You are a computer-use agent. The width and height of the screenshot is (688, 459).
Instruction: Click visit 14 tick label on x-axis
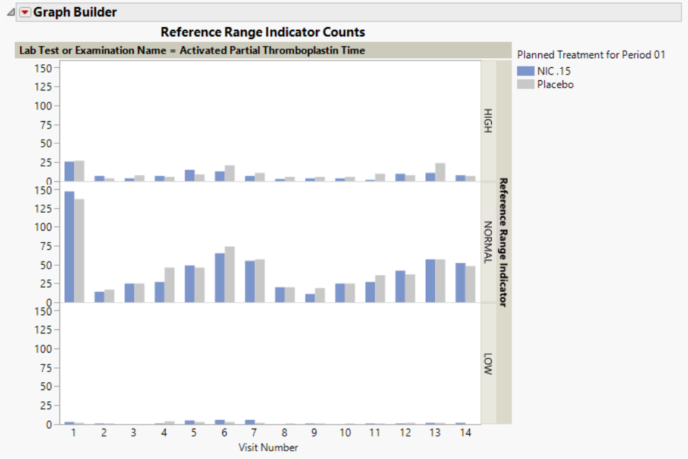[465, 433]
